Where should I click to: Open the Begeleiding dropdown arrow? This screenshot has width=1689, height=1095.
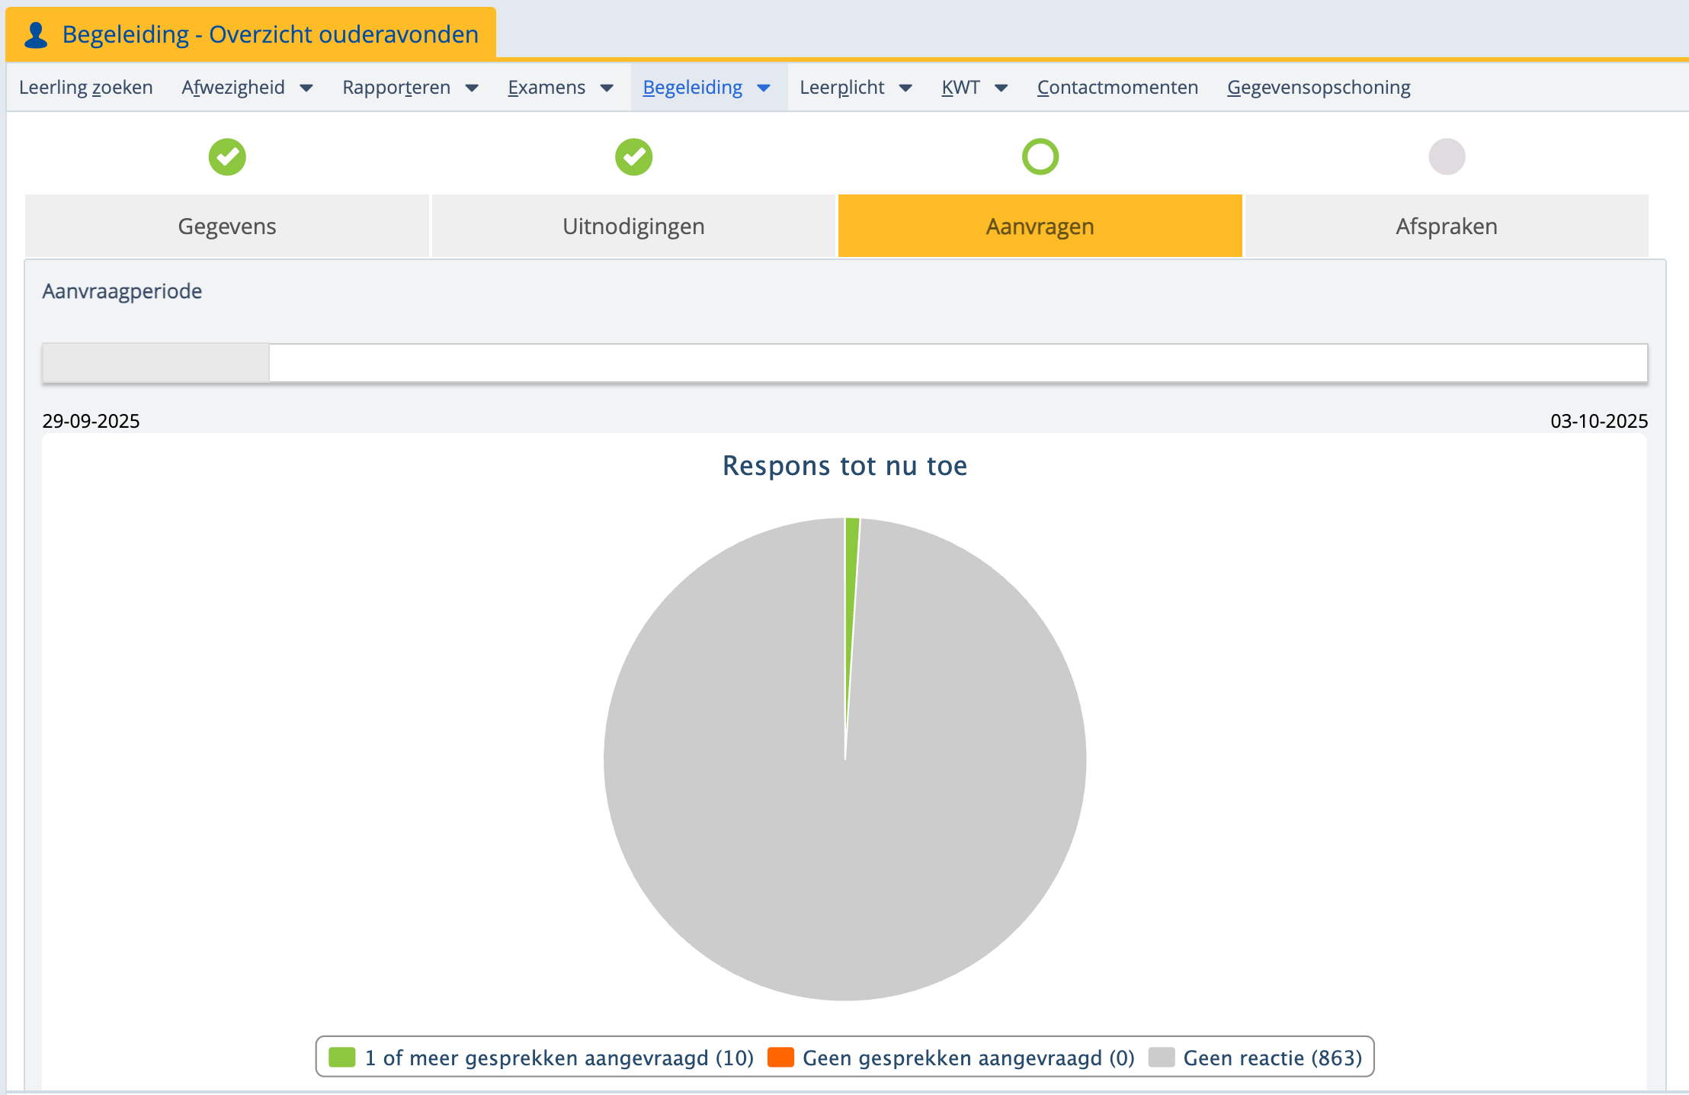coord(764,88)
